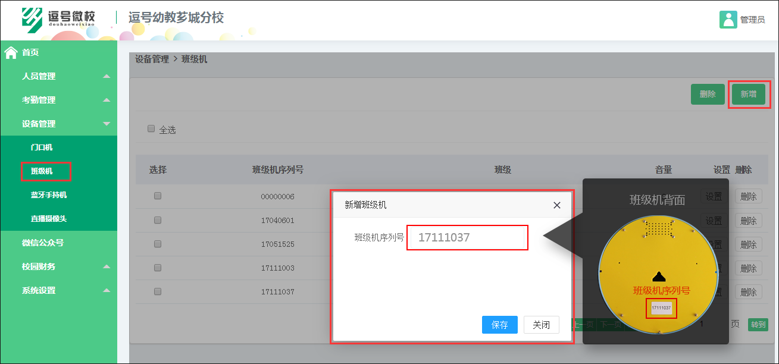Click the top 删除 button

click(708, 94)
